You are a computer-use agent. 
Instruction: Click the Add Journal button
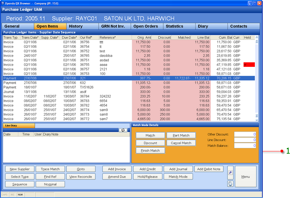[178, 169]
